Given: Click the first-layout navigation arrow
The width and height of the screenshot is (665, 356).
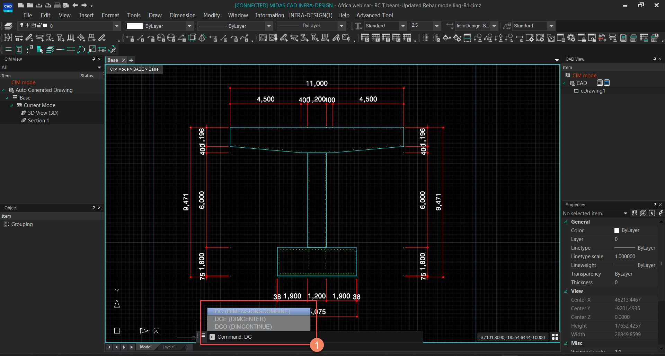Looking at the screenshot, I should click(x=109, y=347).
